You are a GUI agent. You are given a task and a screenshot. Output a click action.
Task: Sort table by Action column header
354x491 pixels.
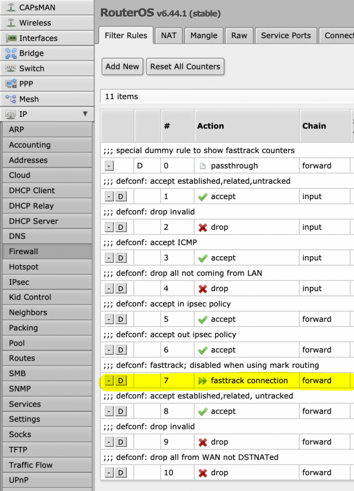click(x=247, y=126)
